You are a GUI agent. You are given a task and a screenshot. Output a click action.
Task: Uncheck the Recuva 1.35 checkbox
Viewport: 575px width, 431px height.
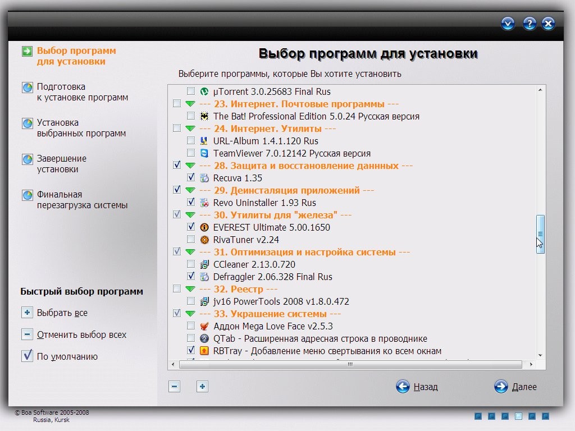tap(191, 177)
